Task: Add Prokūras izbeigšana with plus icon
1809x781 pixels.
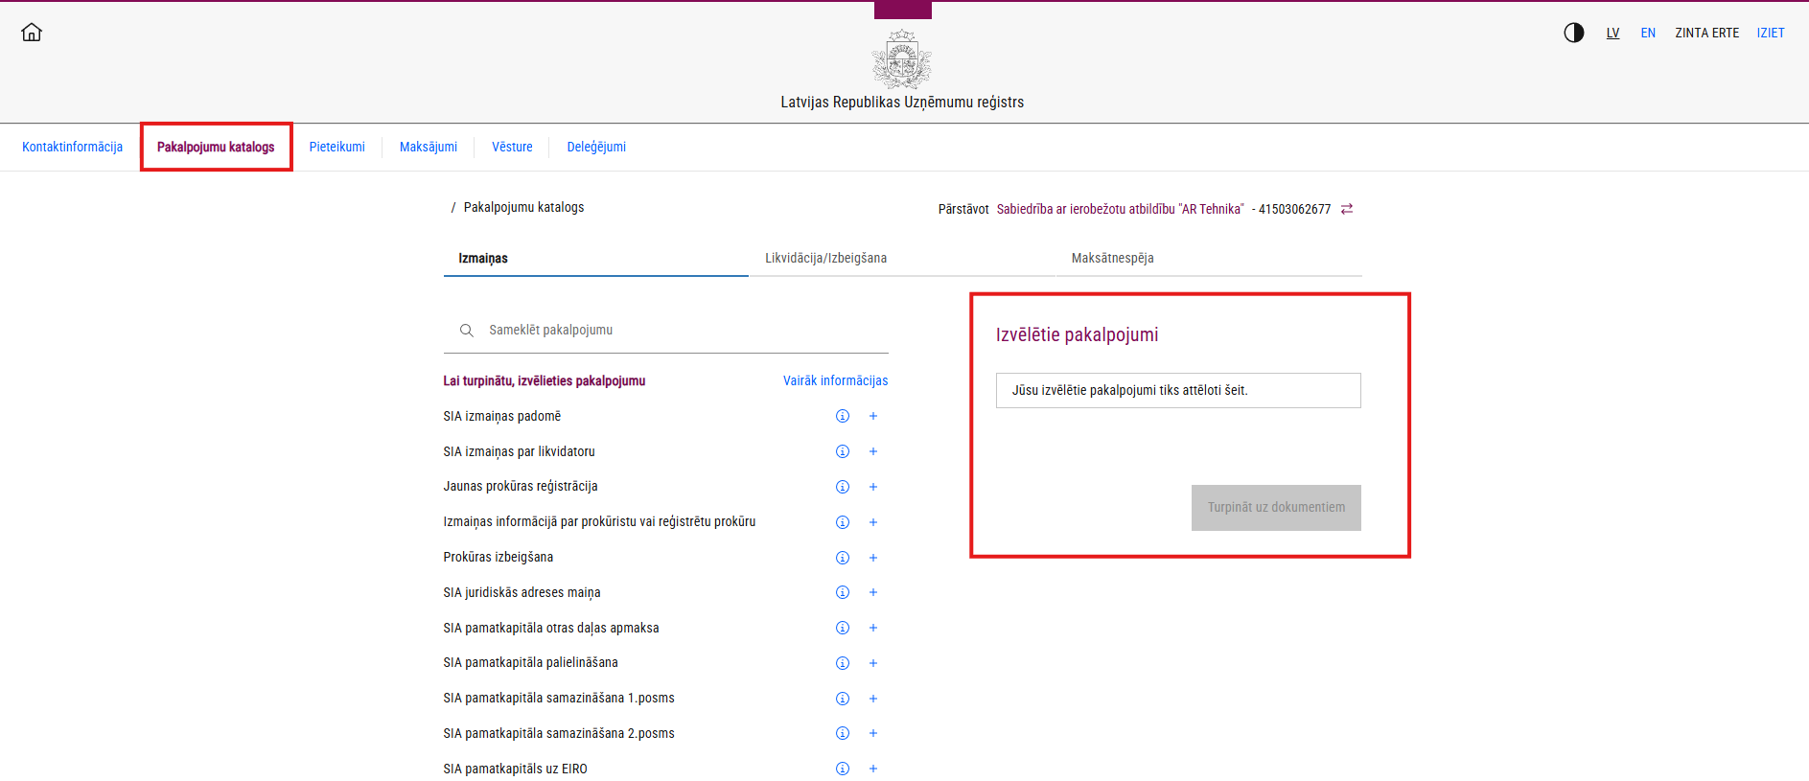Action: coord(873,558)
